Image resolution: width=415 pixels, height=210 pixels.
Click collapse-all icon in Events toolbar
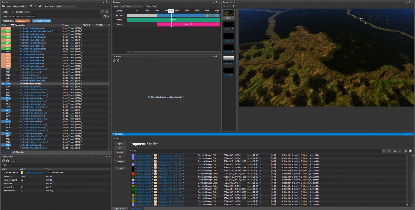pos(40,6)
